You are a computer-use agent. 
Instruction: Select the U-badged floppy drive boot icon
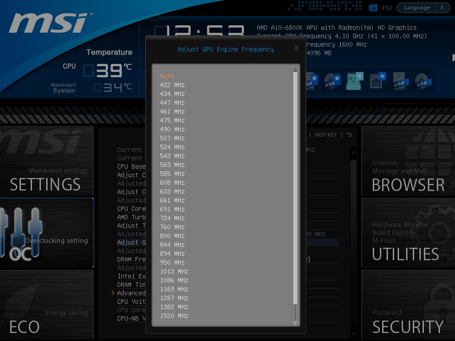(378, 80)
